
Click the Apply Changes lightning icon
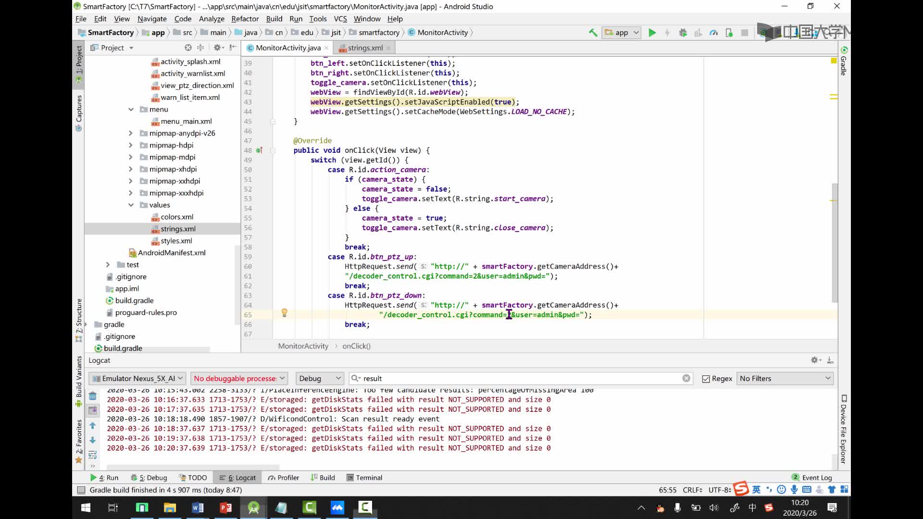click(x=667, y=33)
